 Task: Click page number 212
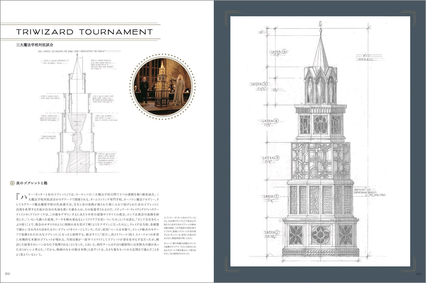(x=7, y=274)
